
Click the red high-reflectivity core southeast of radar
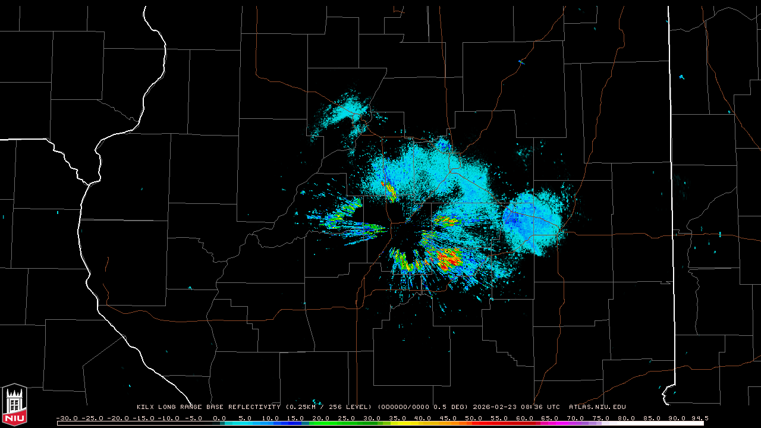(449, 257)
